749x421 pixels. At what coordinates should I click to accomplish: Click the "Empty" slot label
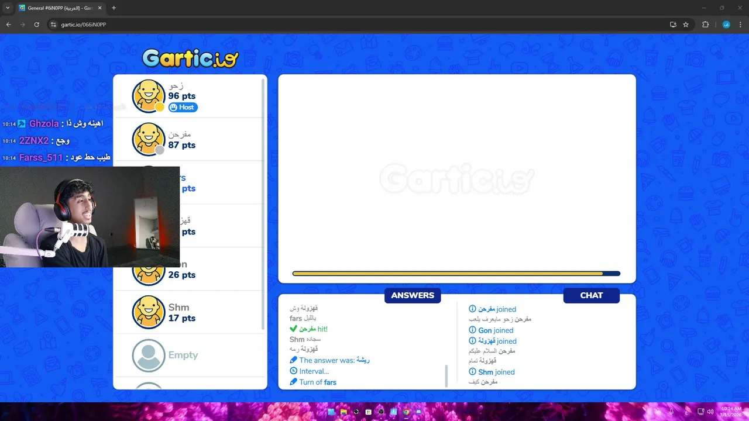[183, 355]
